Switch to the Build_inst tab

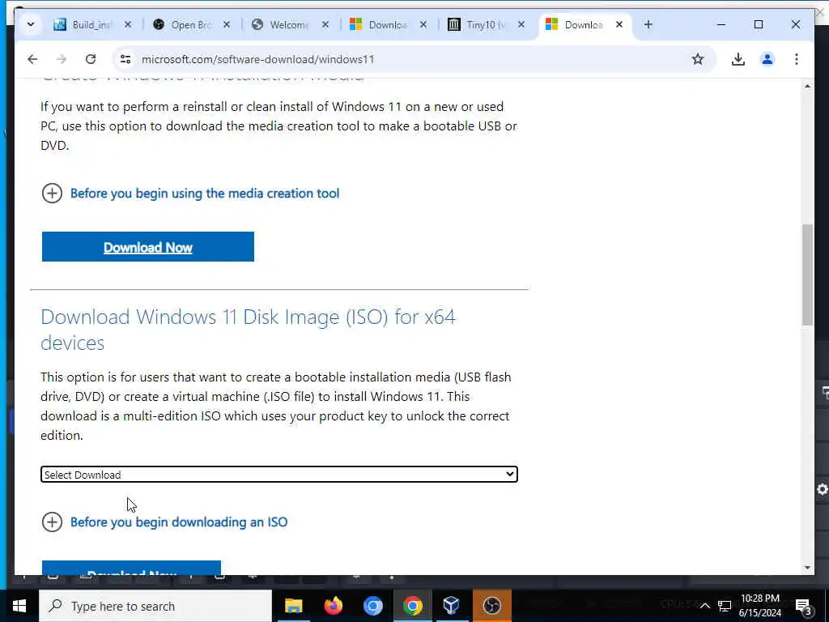coord(84,25)
